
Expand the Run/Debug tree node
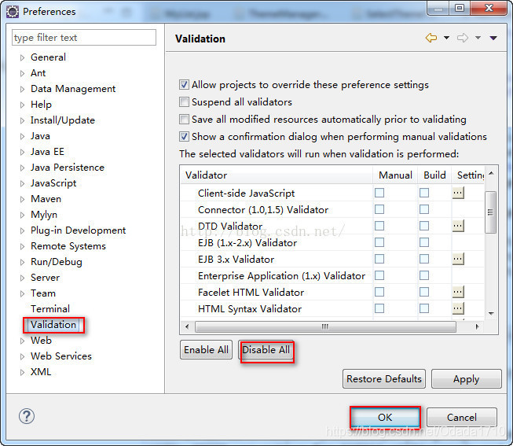[22, 262]
